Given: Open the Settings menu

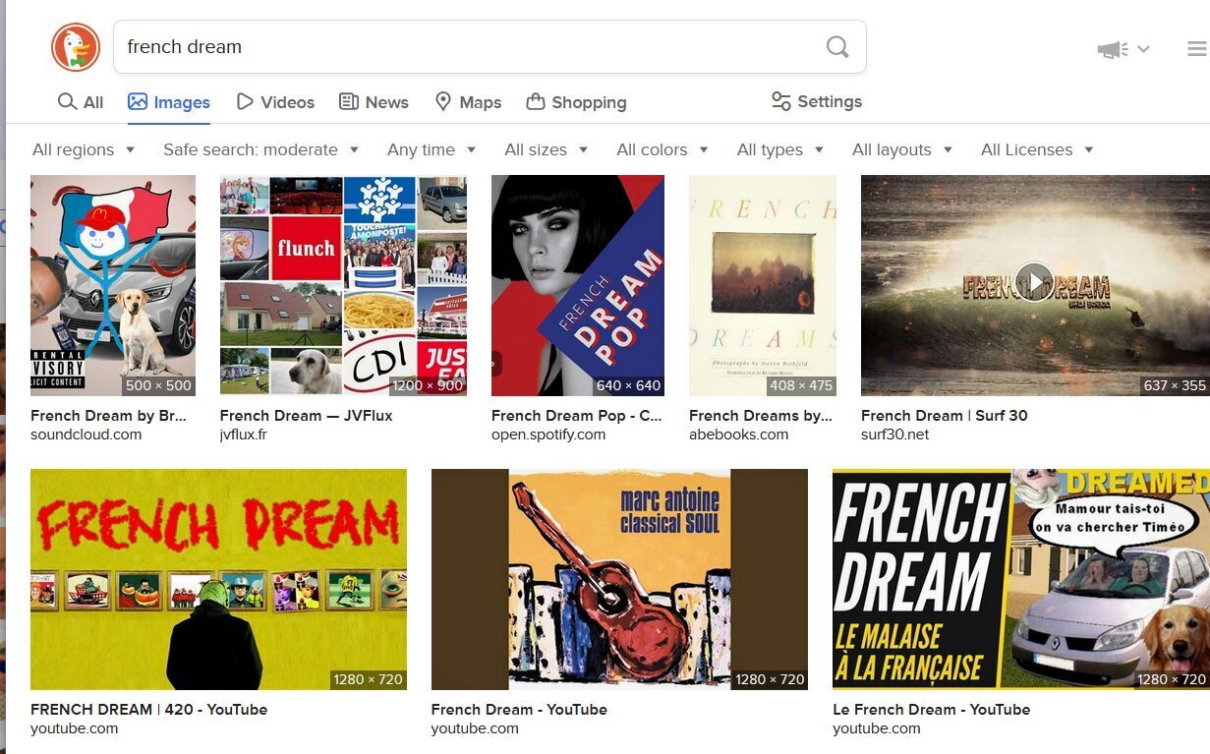Looking at the screenshot, I should click(x=816, y=101).
